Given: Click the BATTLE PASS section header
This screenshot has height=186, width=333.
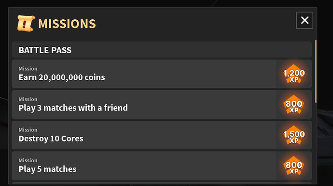Looking at the screenshot, I should 162,50.
